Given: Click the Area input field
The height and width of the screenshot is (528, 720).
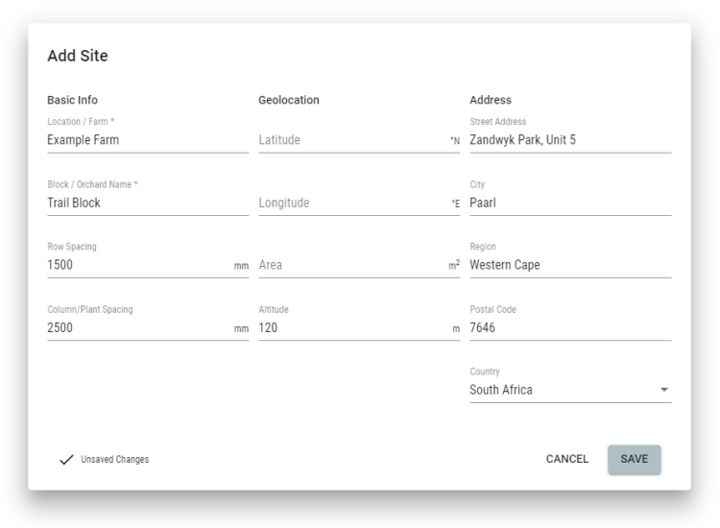Looking at the screenshot, I should pyautogui.click(x=350, y=265).
